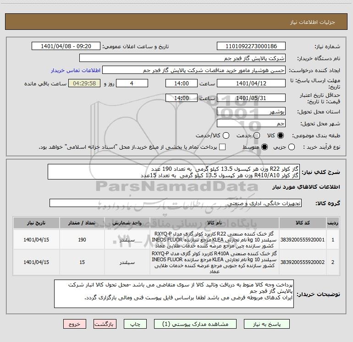Open مشاهده مدارک پیوستی (1) button
The width and height of the screenshot is (353, 342).
click(195, 324)
